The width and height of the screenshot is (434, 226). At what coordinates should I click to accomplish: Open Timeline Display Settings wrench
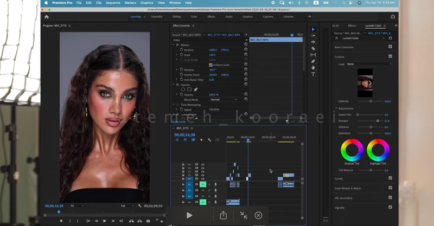209,140
